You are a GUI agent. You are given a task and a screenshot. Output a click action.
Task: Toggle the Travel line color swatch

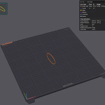(x=81, y=8)
